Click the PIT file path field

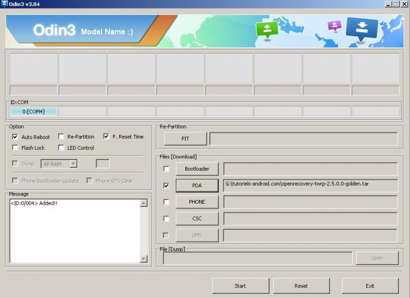click(x=304, y=139)
